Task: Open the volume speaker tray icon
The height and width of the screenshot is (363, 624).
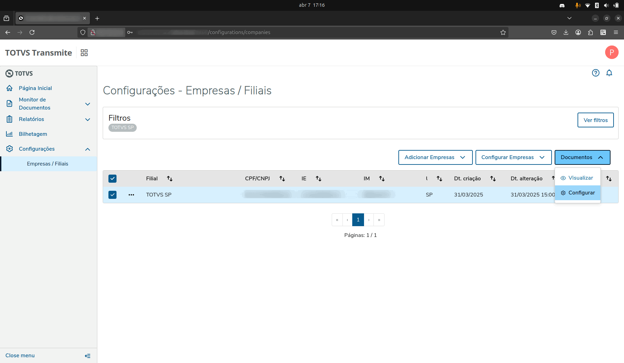Action: 606,5
